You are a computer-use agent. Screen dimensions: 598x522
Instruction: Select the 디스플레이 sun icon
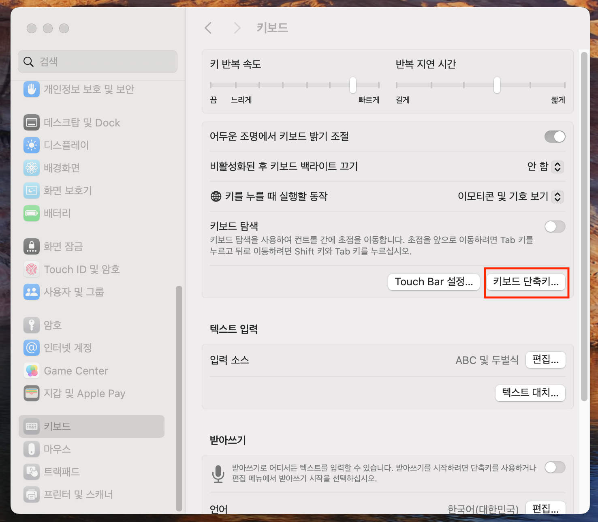coord(32,145)
